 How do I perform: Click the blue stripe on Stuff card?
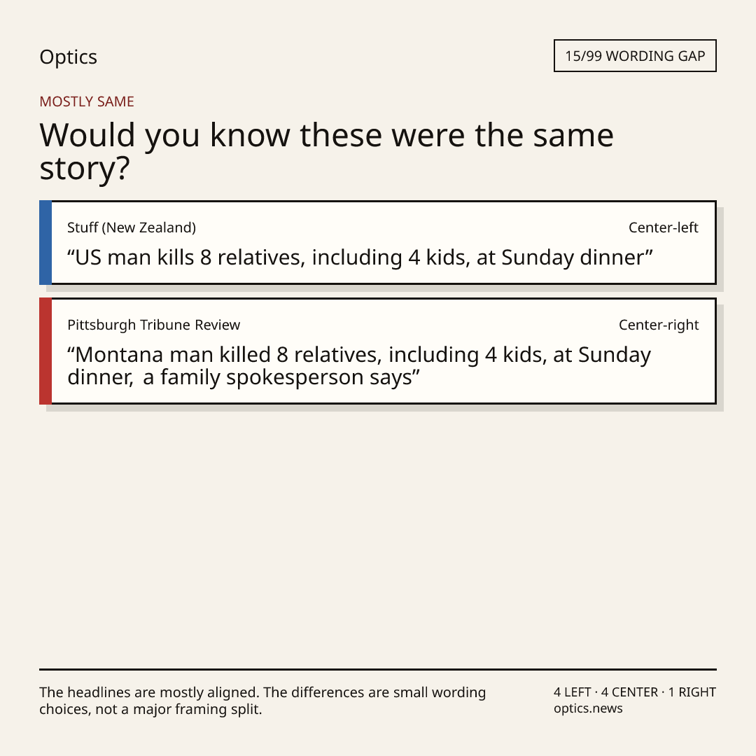(x=45, y=242)
